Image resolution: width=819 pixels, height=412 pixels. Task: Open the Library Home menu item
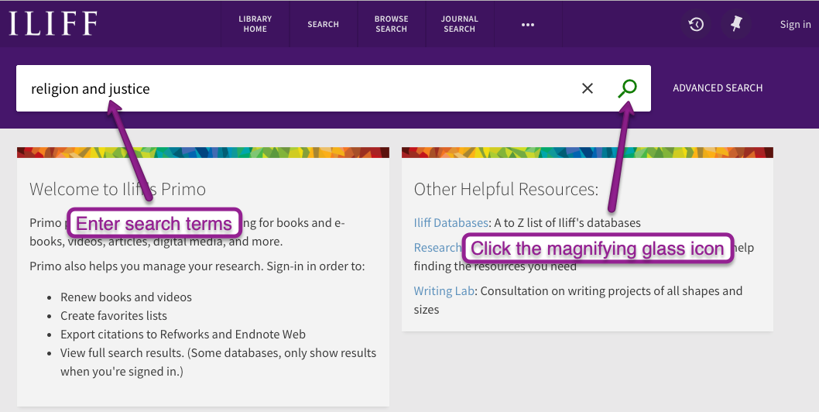coord(255,24)
